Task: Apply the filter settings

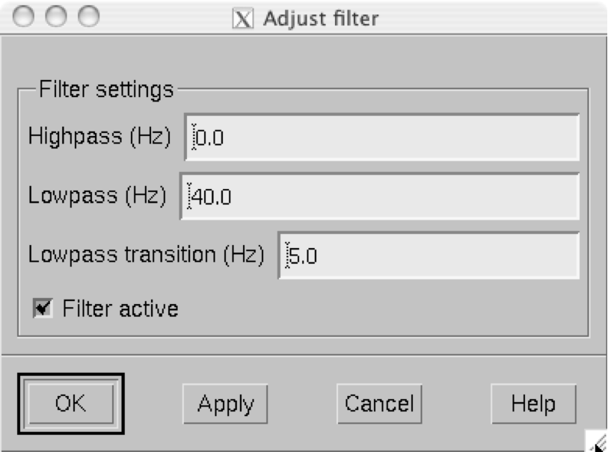Action: point(225,403)
